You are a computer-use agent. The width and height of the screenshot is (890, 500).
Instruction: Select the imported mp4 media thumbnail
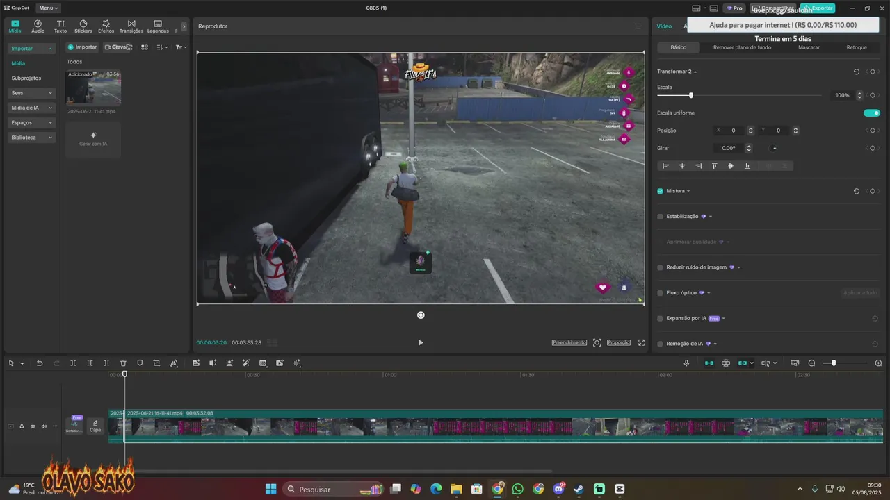(x=93, y=87)
